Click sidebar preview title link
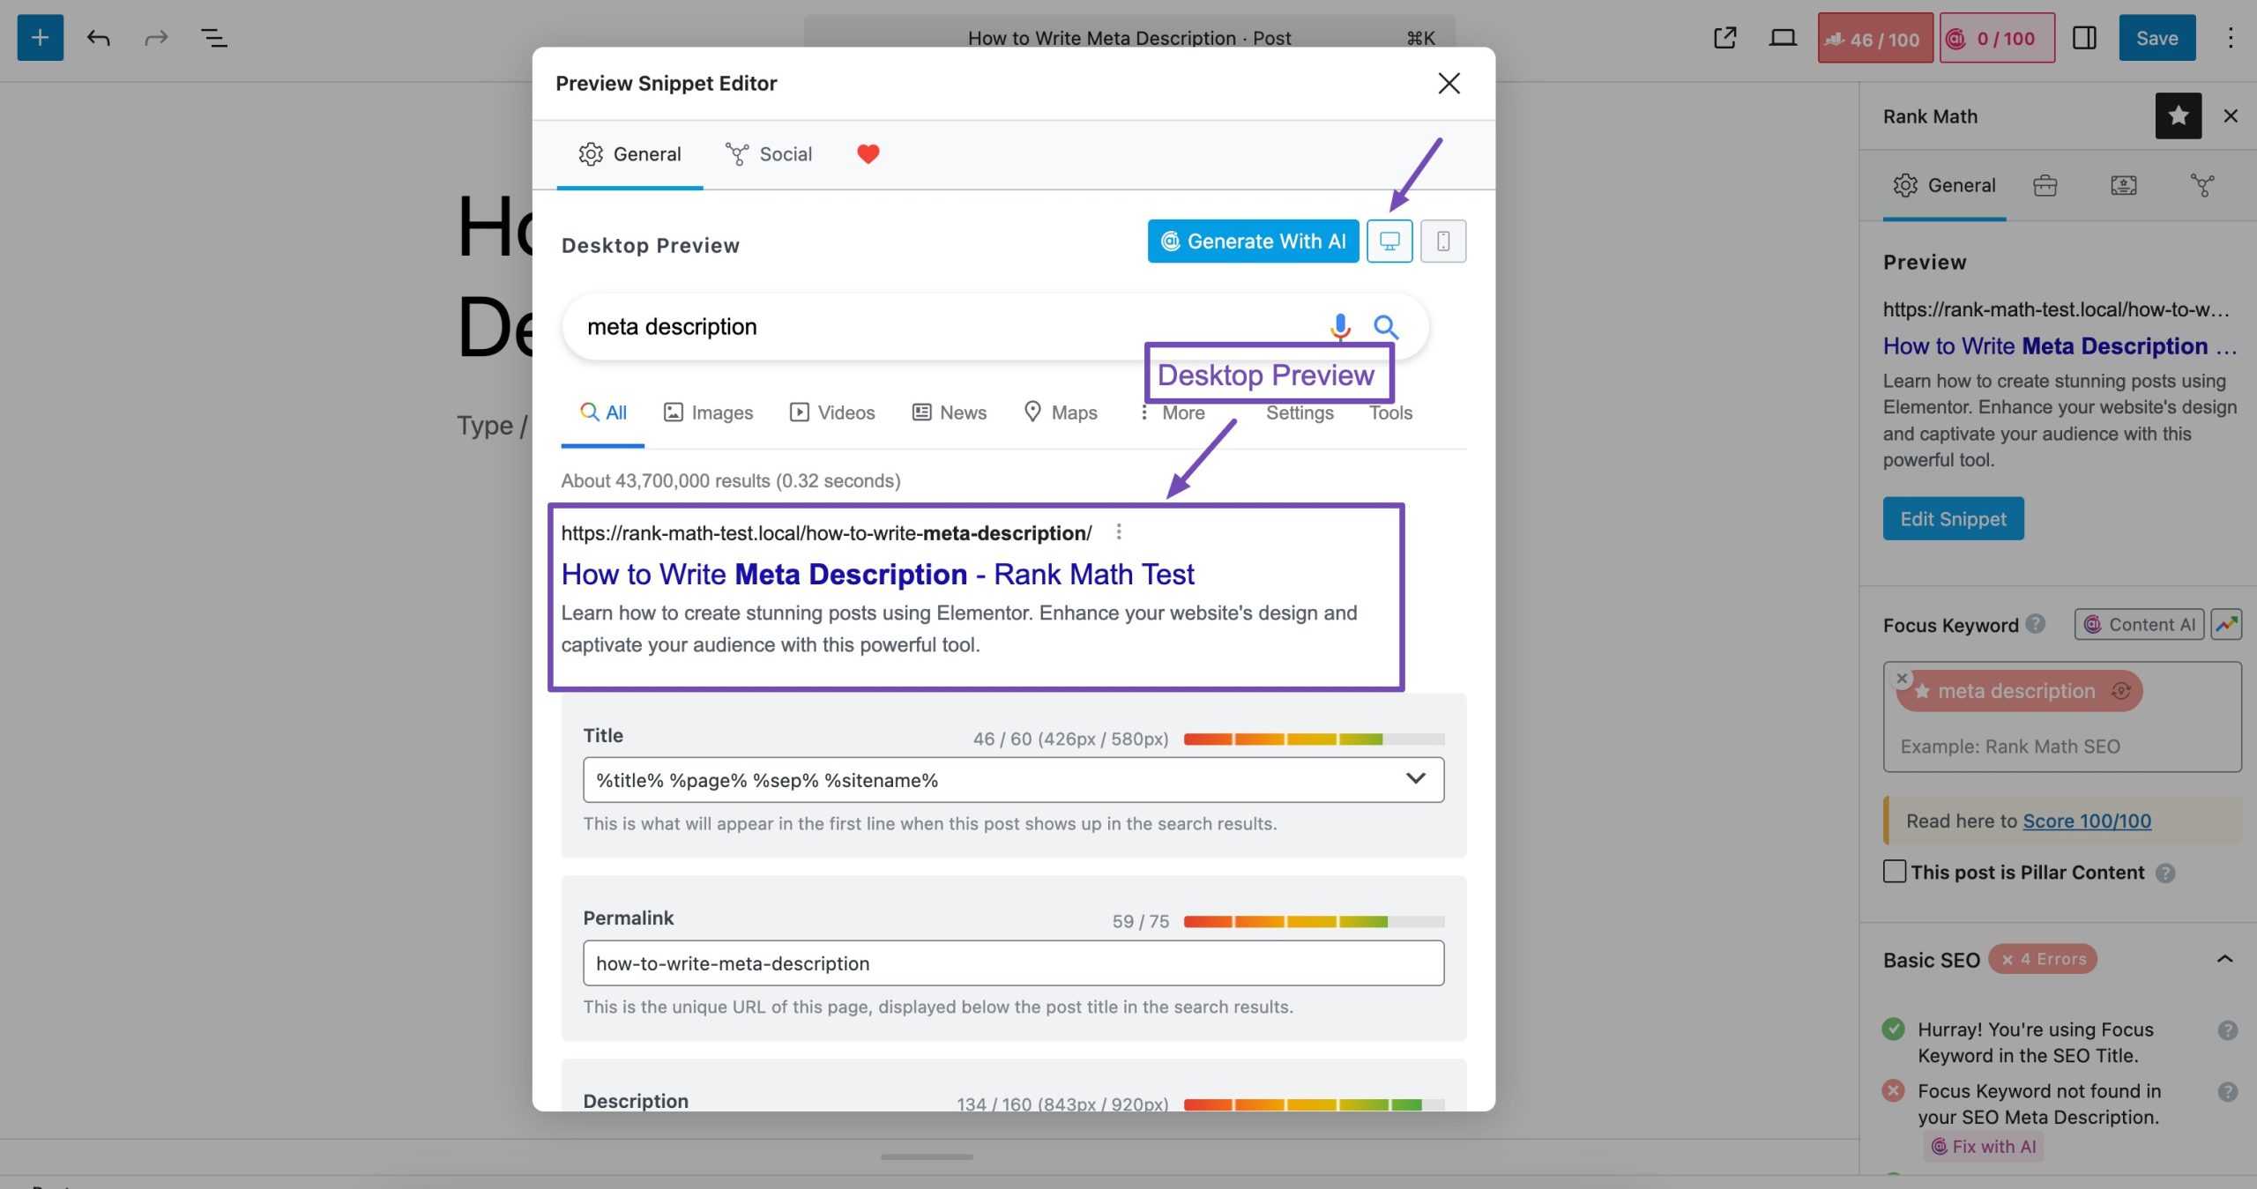Viewport: 2257px width, 1189px height. 2060,346
